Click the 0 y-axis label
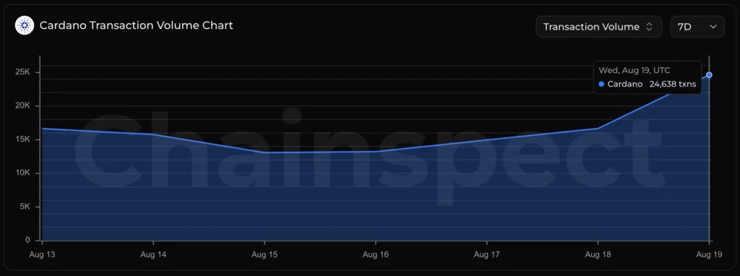The height and width of the screenshot is (276, 740). [x=28, y=240]
